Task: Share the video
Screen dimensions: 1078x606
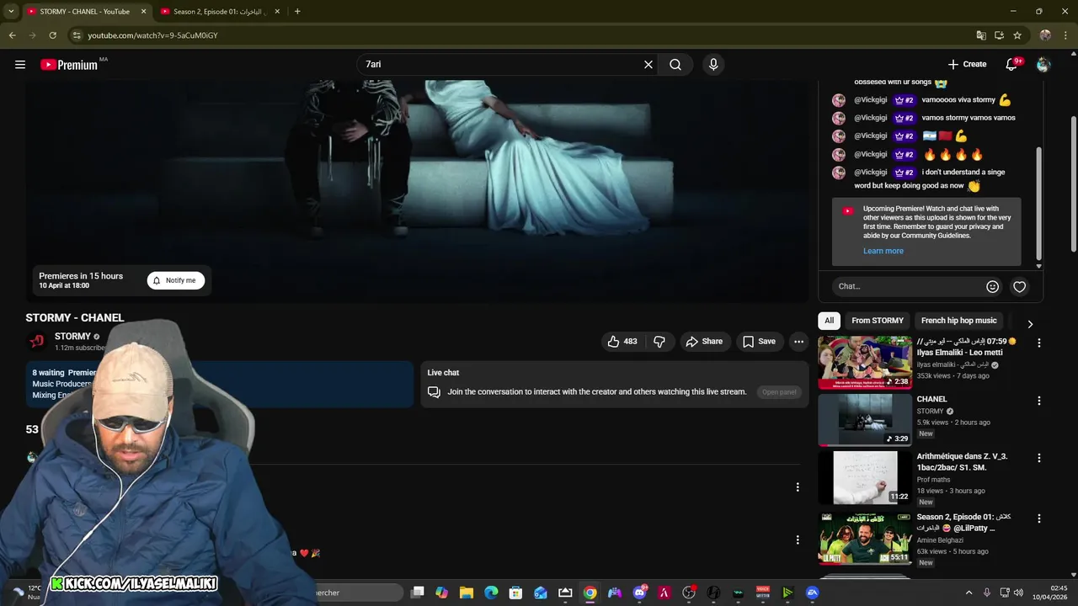Action: (704, 342)
